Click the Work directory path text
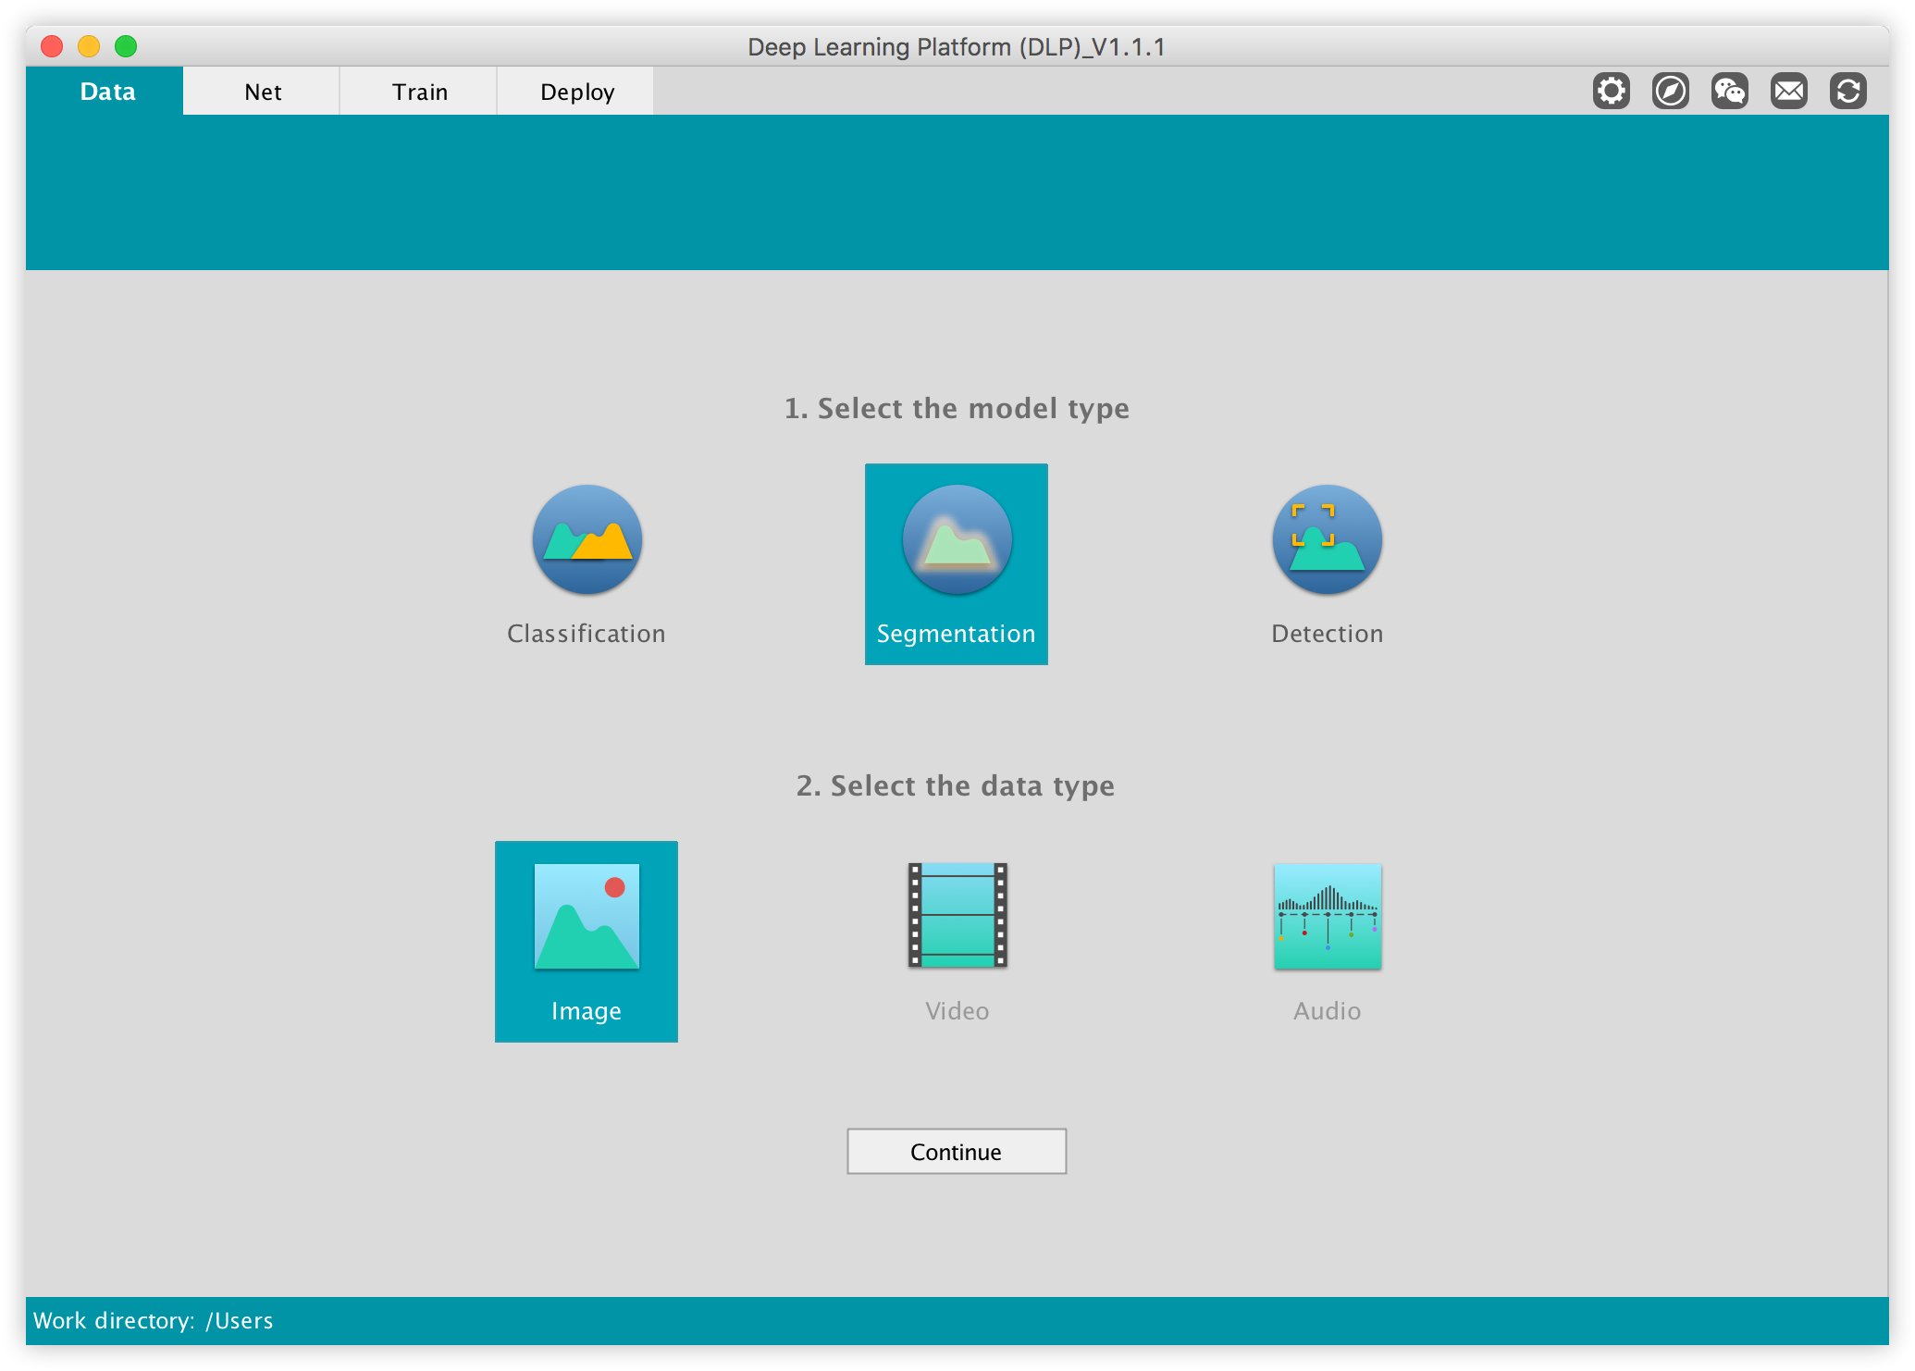1915x1371 pixels. point(153,1320)
